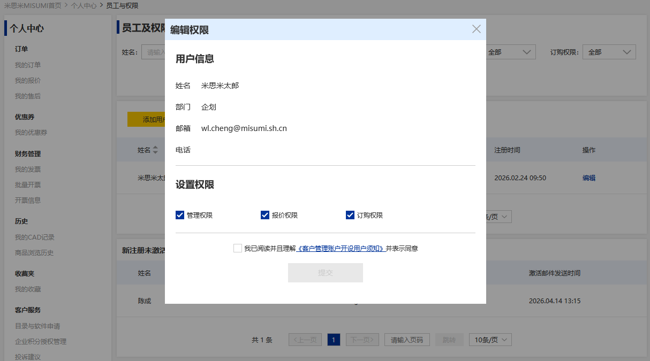
Task: Open the 《客户管理账户开设用户须知》 link
Action: tap(341, 249)
